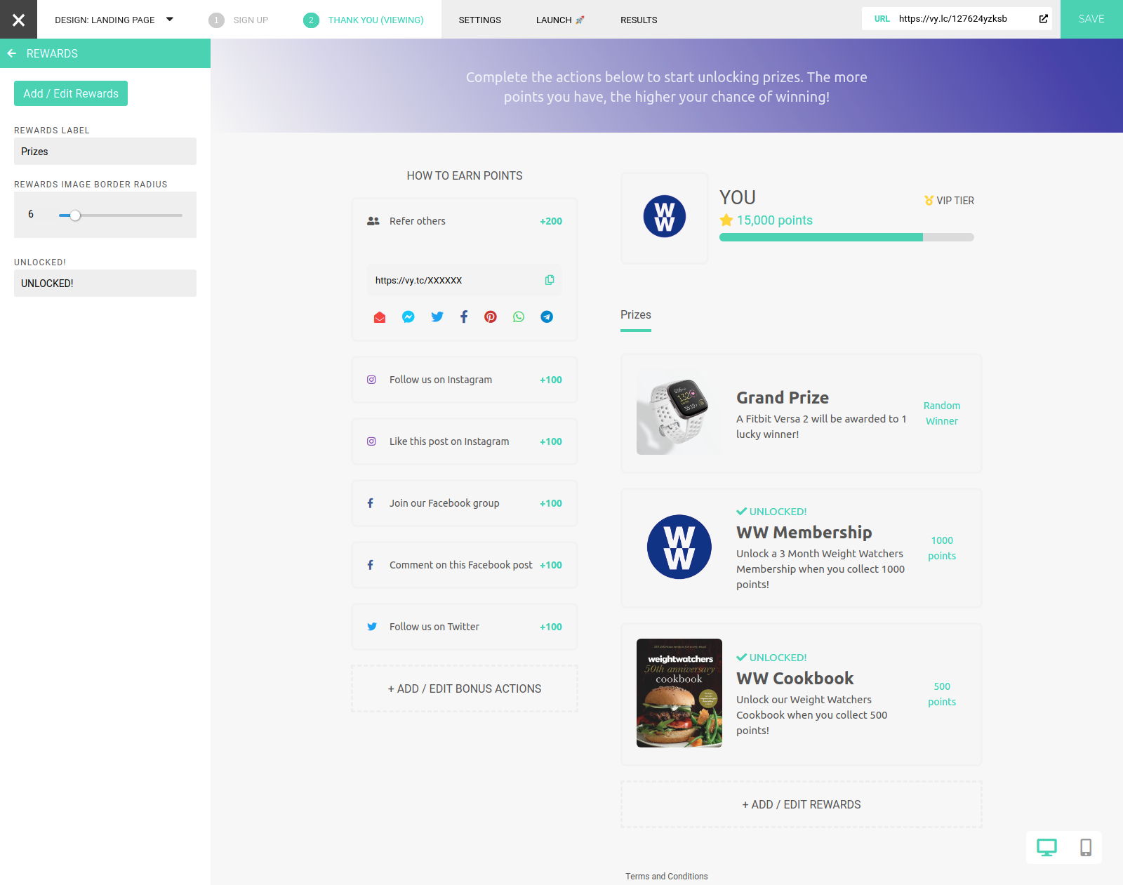Viewport: 1123px width, 885px height.
Task: Go to the Sign Up step
Action: [x=239, y=20]
